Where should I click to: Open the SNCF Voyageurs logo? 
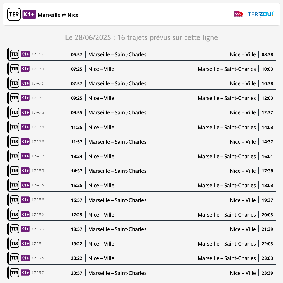[x=239, y=14]
